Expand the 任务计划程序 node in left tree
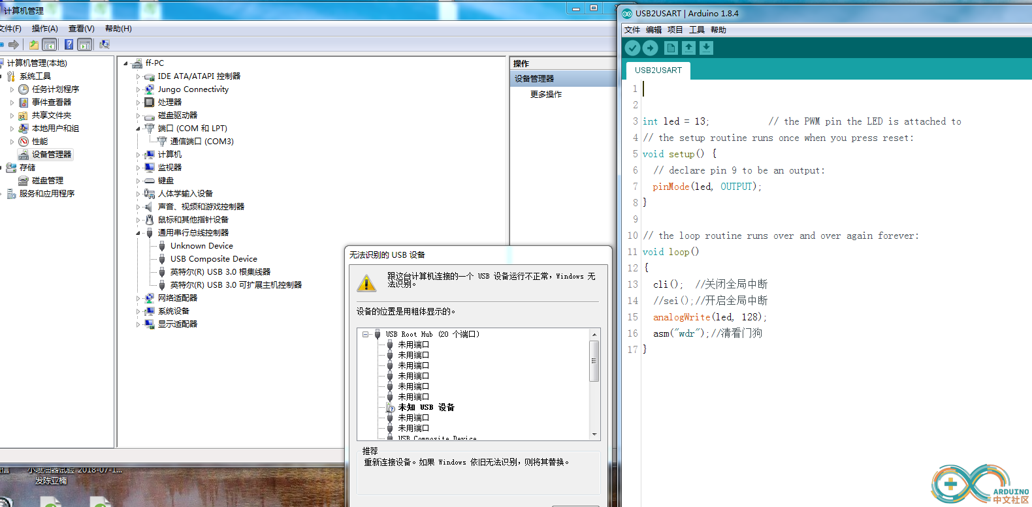This screenshot has height=507, width=1032. point(12,89)
